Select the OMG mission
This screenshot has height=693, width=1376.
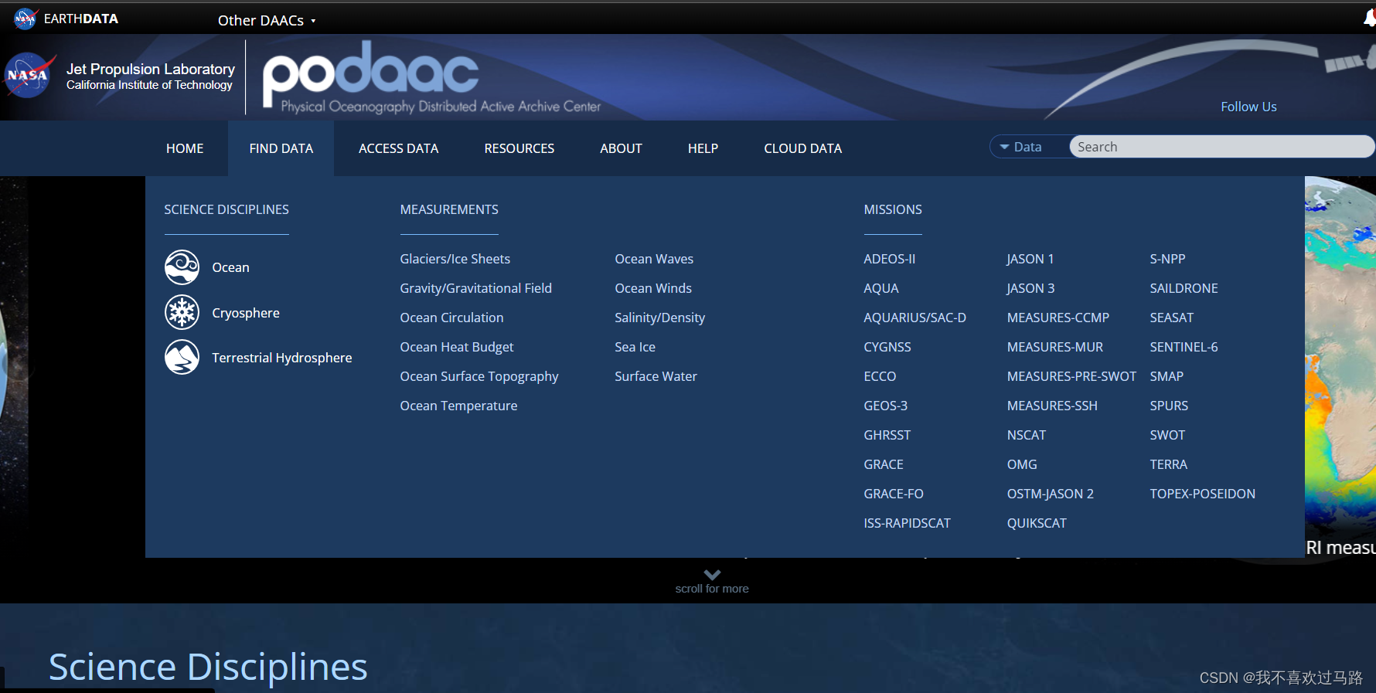(1022, 464)
